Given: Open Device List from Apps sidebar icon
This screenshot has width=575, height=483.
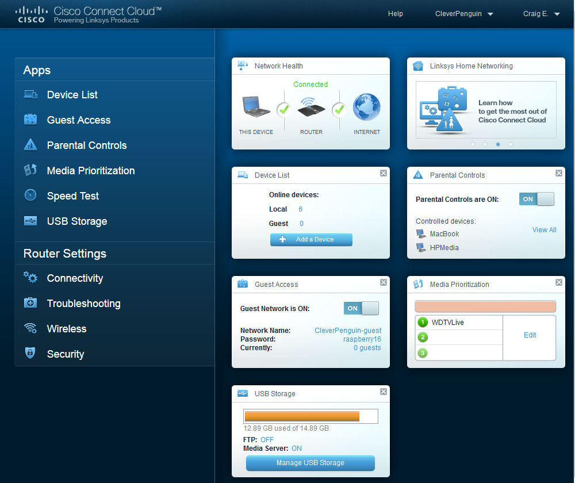Looking at the screenshot, I should point(30,95).
